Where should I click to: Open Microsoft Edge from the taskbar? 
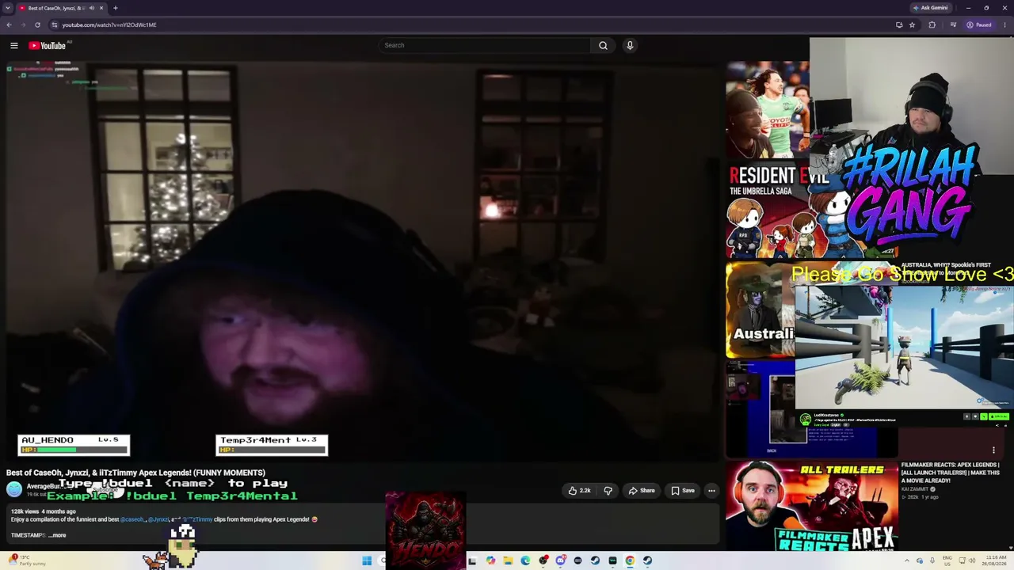point(525,561)
